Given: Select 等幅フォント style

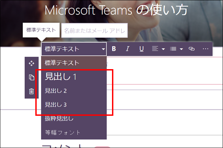Looking at the screenshot, I should 74,133.
